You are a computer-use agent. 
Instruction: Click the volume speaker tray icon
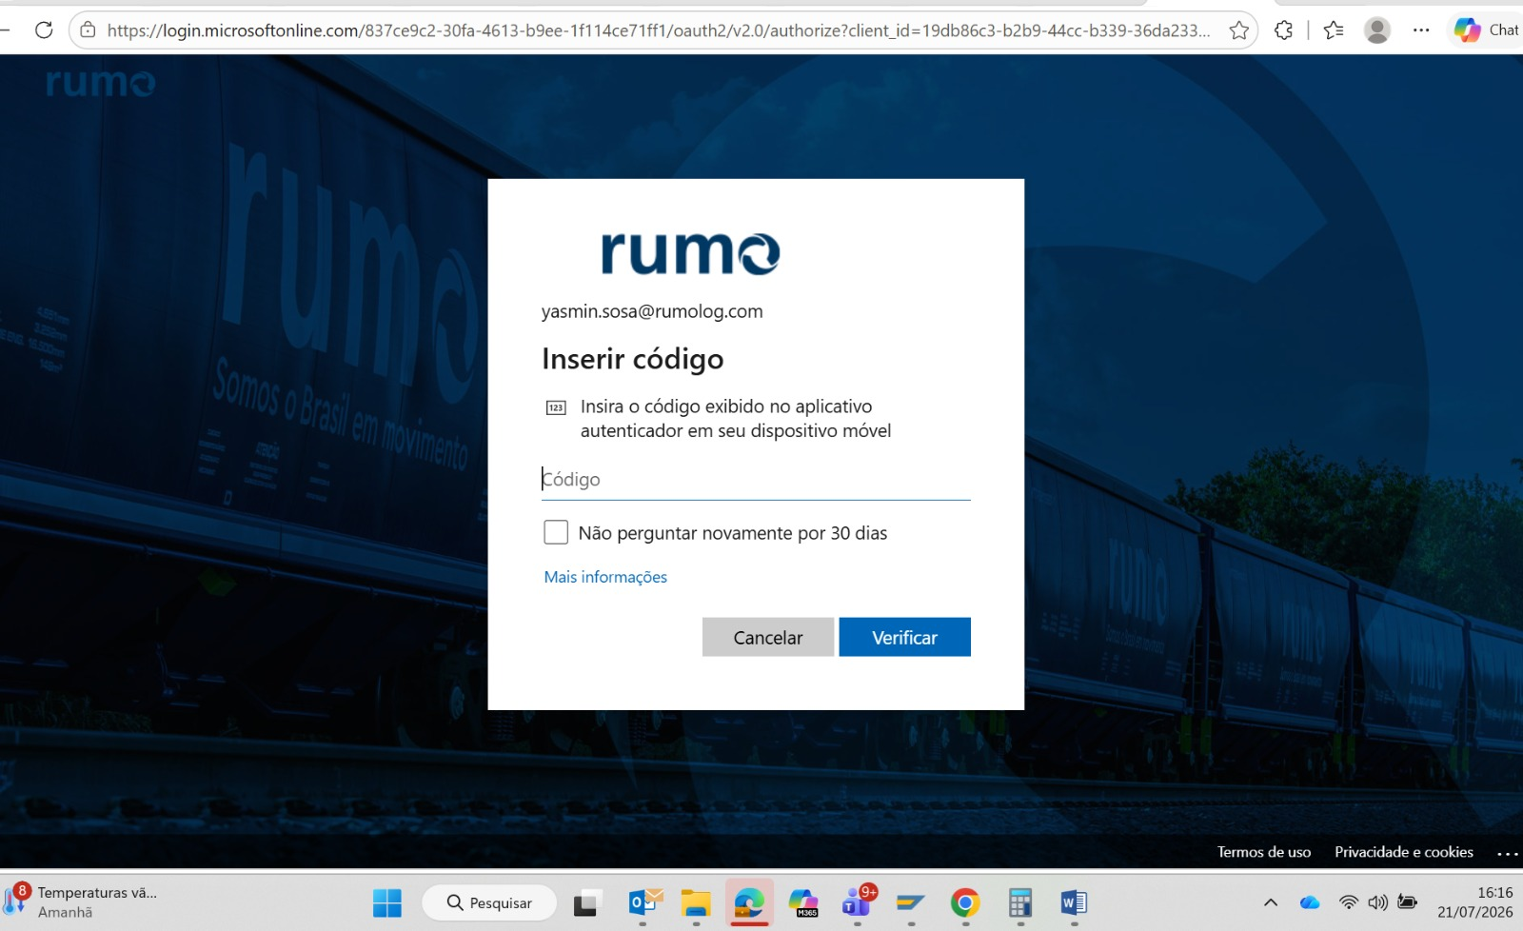[1377, 902]
